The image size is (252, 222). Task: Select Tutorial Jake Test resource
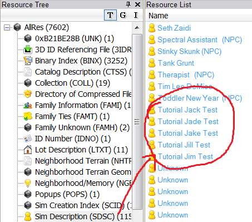(188, 134)
